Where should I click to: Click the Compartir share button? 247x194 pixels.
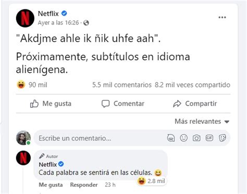(195, 104)
